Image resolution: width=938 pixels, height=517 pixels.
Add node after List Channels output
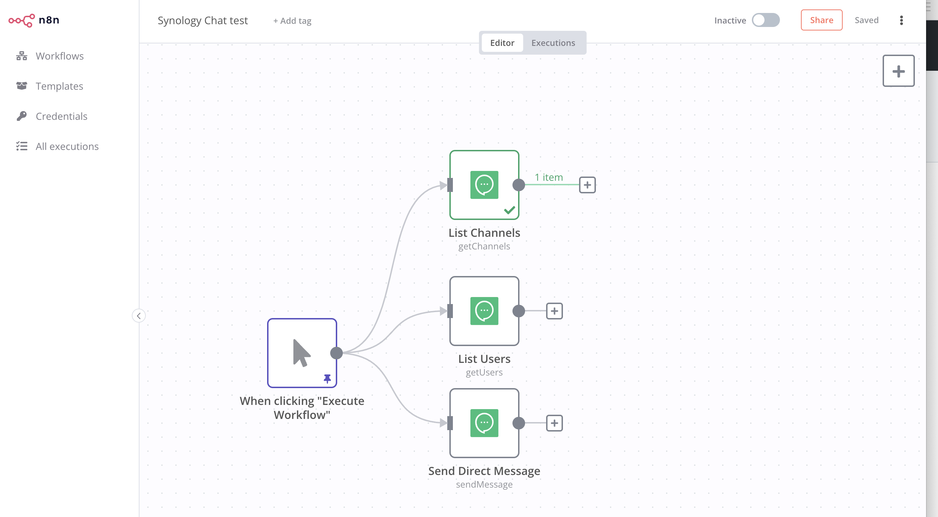coord(587,185)
